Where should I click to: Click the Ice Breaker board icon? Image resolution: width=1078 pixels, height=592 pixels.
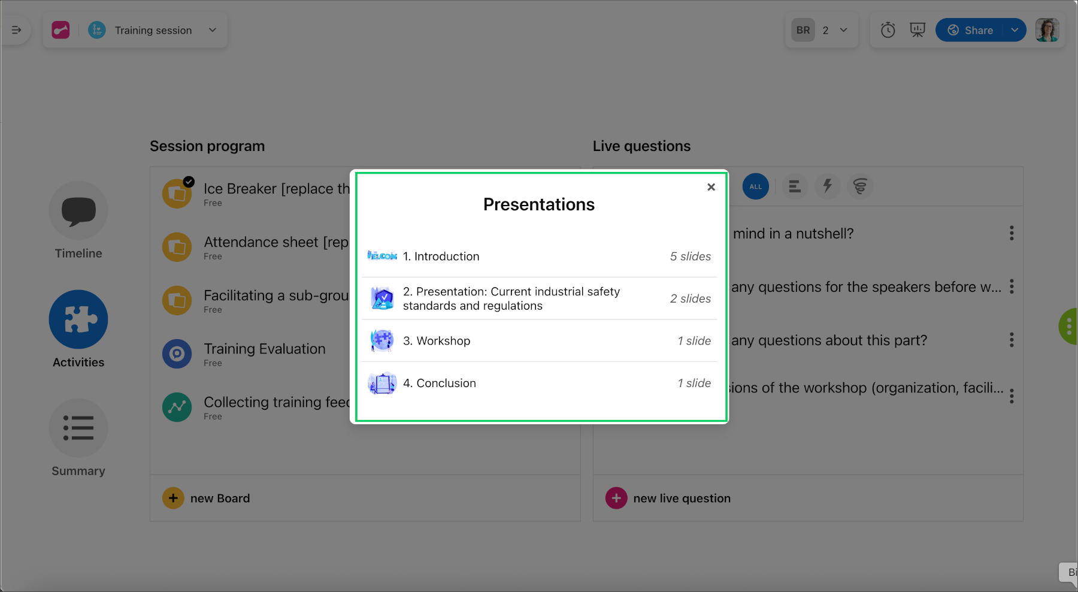click(177, 194)
